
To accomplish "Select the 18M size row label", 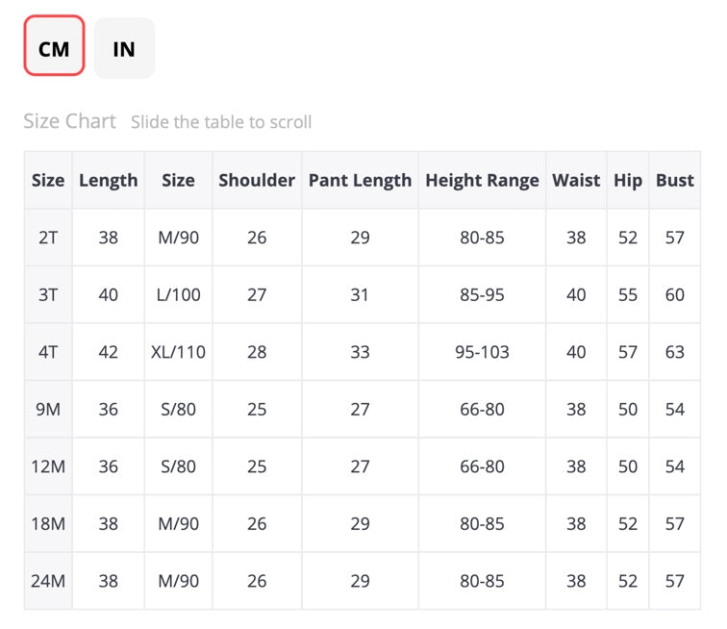I will tap(48, 524).
